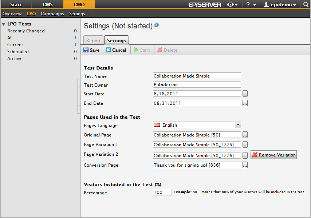Open the Pages Language dropdown
Image resolution: width=311 pixels, height=218 pixels.
coord(238,125)
